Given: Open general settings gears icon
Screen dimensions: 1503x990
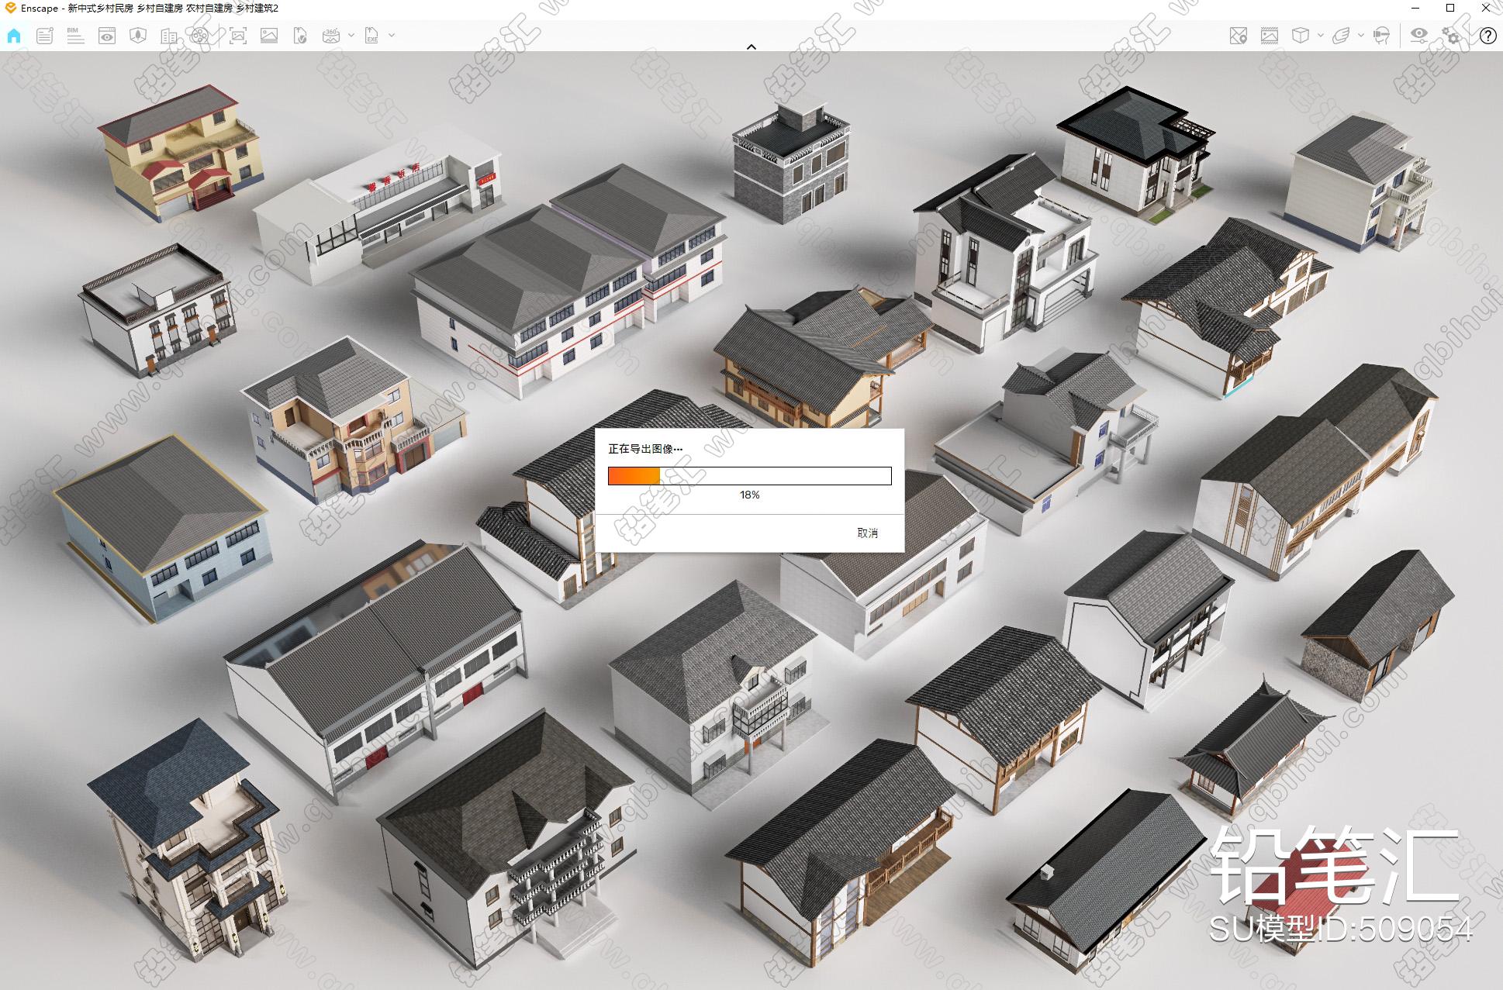Looking at the screenshot, I should 1451,36.
